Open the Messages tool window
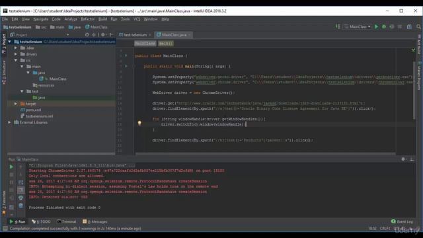423x238 pixels. click(95, 221)
